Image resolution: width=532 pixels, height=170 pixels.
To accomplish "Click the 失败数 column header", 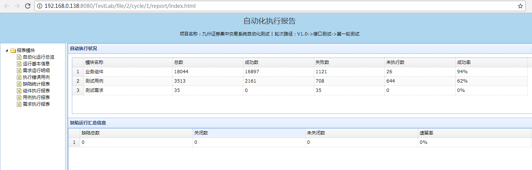I will pyautogui.click(x=322, y=62).
